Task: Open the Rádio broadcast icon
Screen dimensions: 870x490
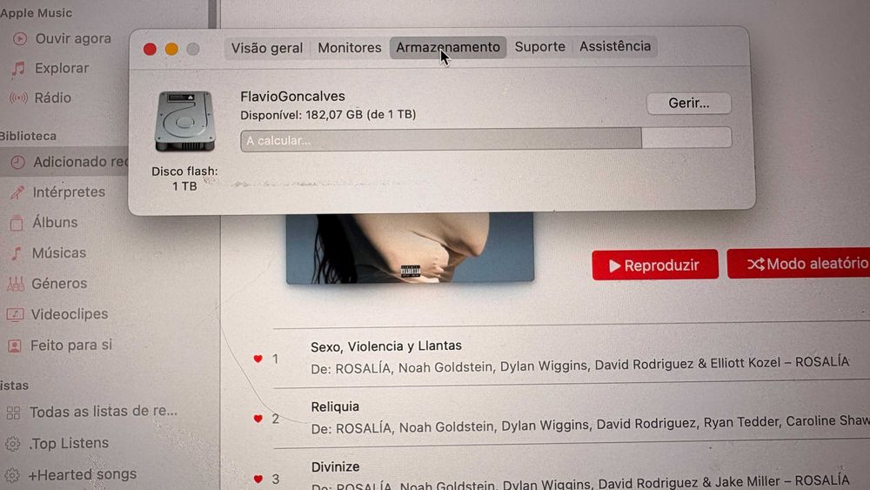Action: coord(18,98)
